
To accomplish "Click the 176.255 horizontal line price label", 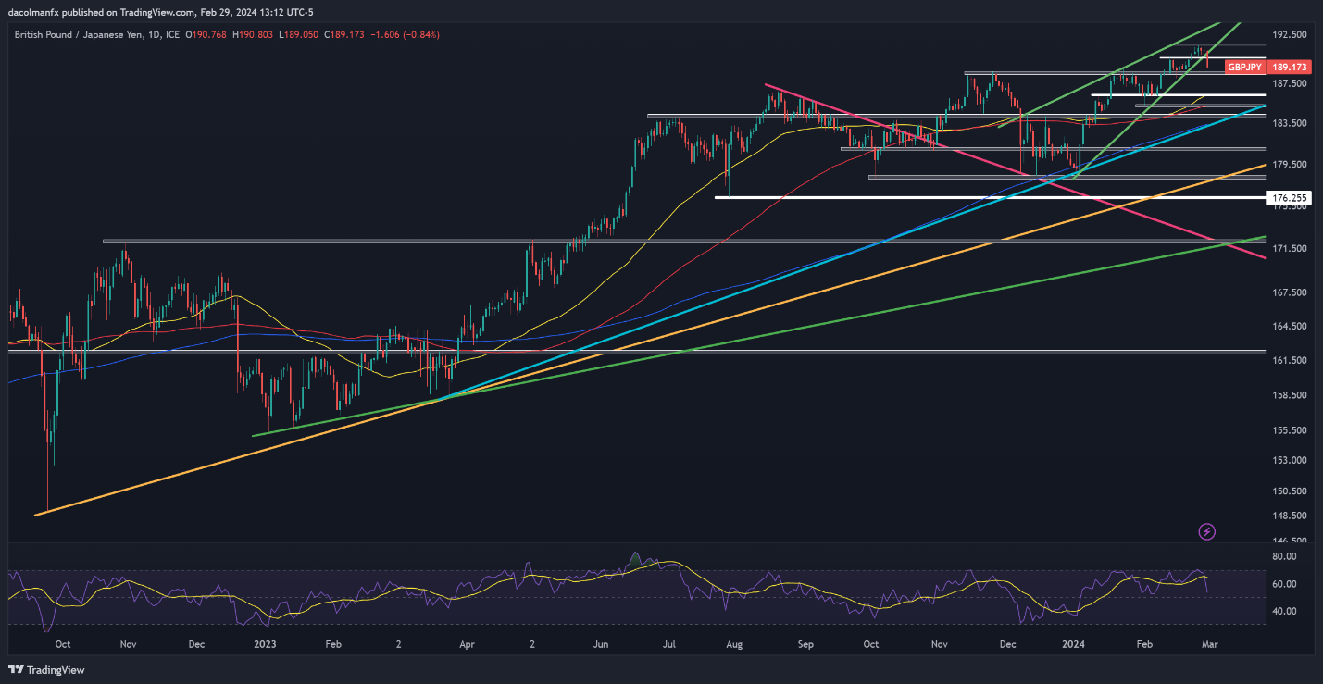I will (1290, 198).
